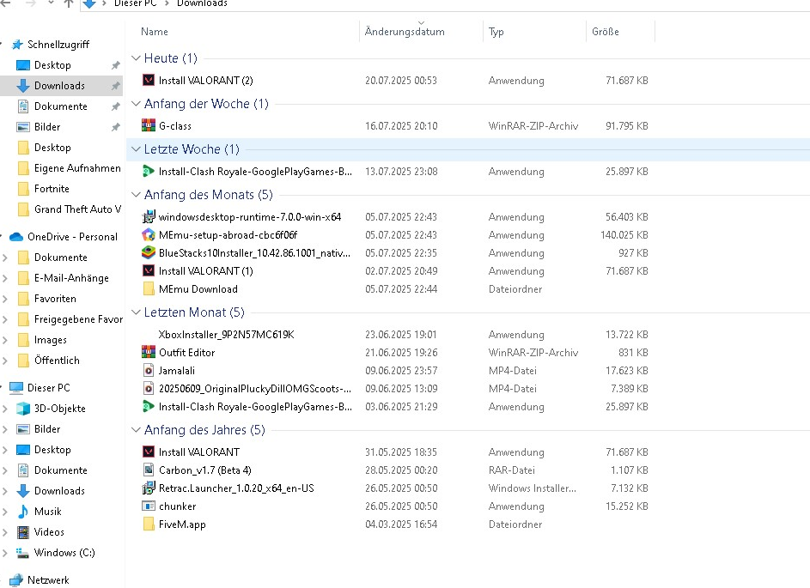Click the Videos film icon in sidebar

click(x=23, y=531)
